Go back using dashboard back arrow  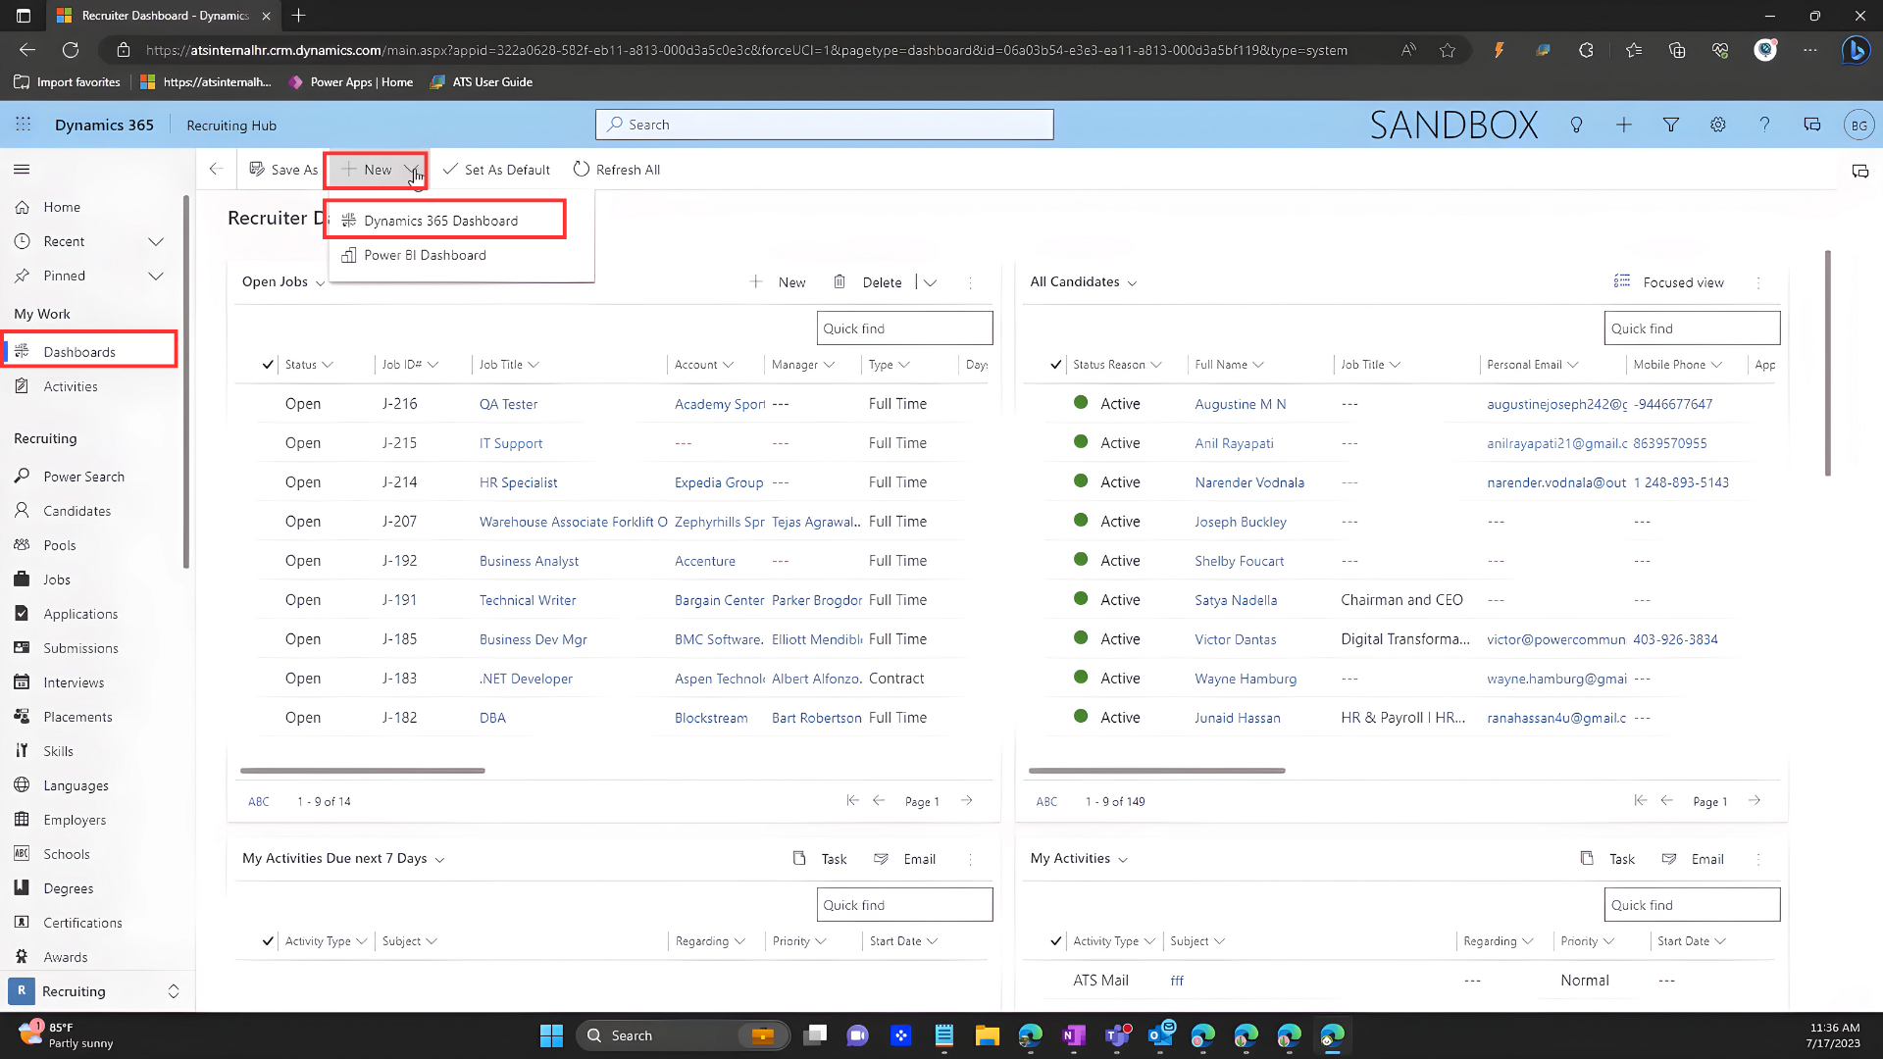coord(216,170)
